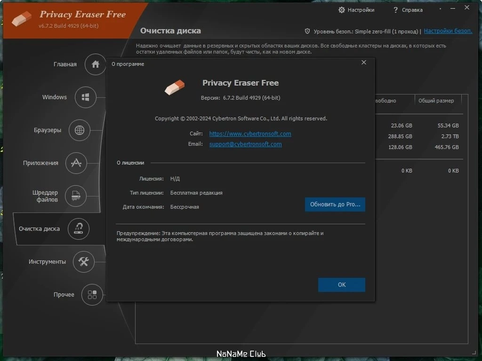Click the eraser logo in the header

(x=22, y=18)
